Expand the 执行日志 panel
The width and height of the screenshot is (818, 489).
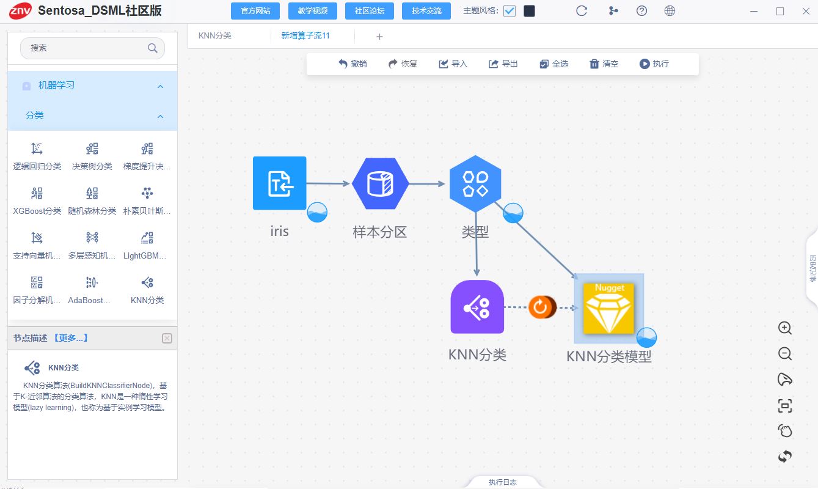click(502, 482)
